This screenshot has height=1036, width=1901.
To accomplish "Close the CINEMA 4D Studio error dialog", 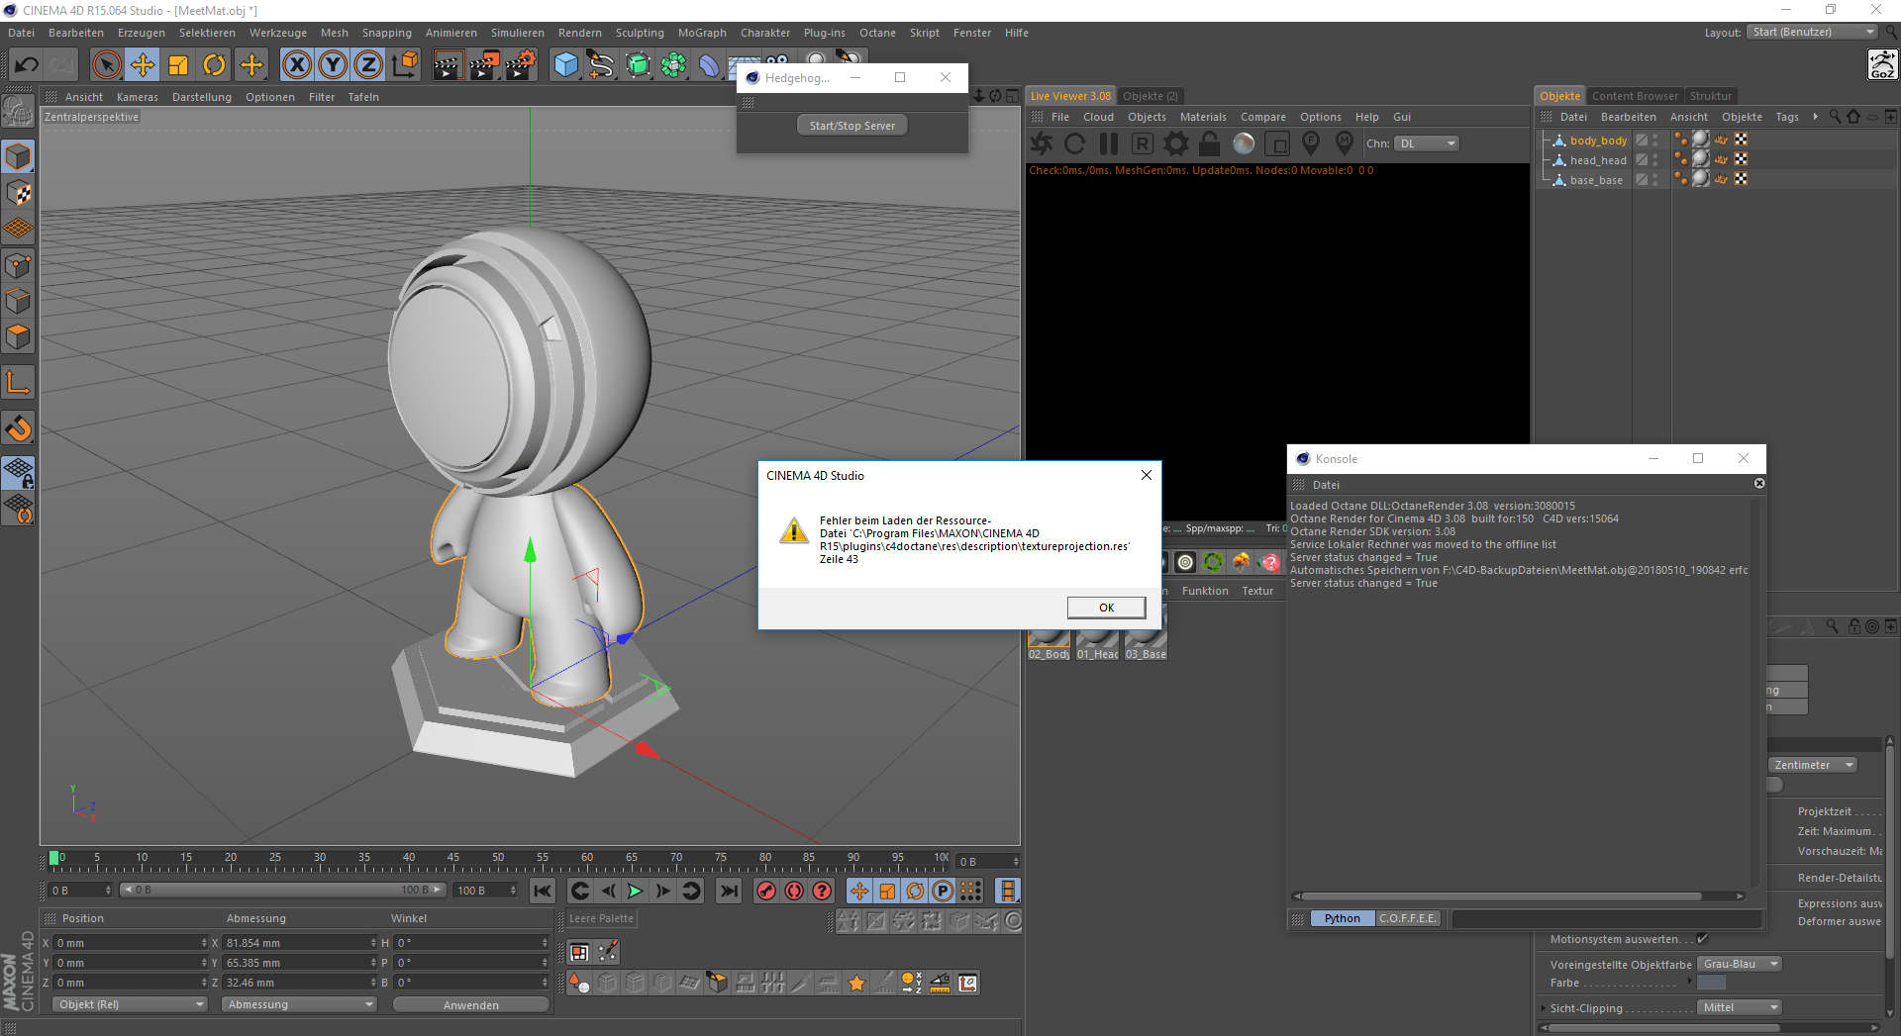I will point(1147,475).
